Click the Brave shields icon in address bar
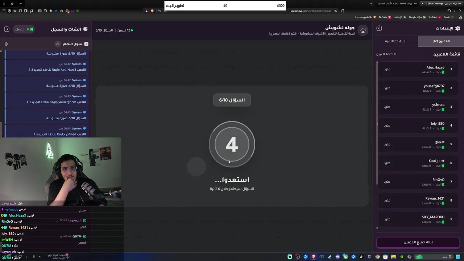464x261 pixels. 152,11
